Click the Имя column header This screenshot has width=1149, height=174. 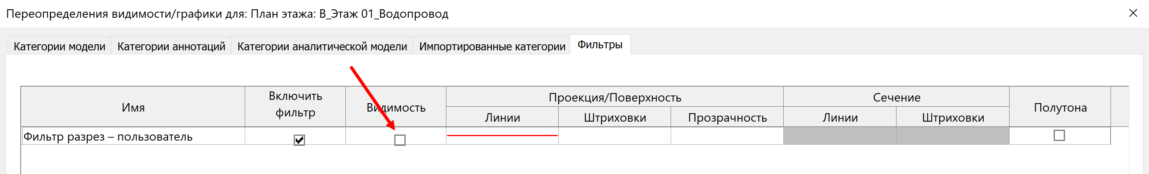point(133,107)
